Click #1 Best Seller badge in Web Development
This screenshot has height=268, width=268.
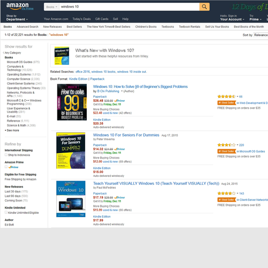226,103
